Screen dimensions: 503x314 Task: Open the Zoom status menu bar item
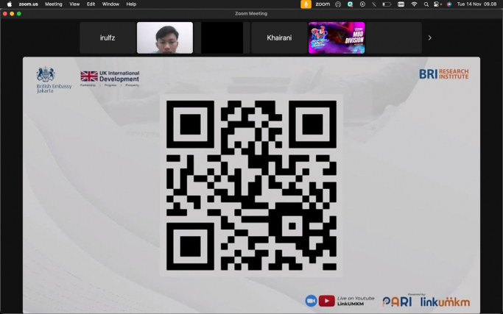[x=323, y=4]
